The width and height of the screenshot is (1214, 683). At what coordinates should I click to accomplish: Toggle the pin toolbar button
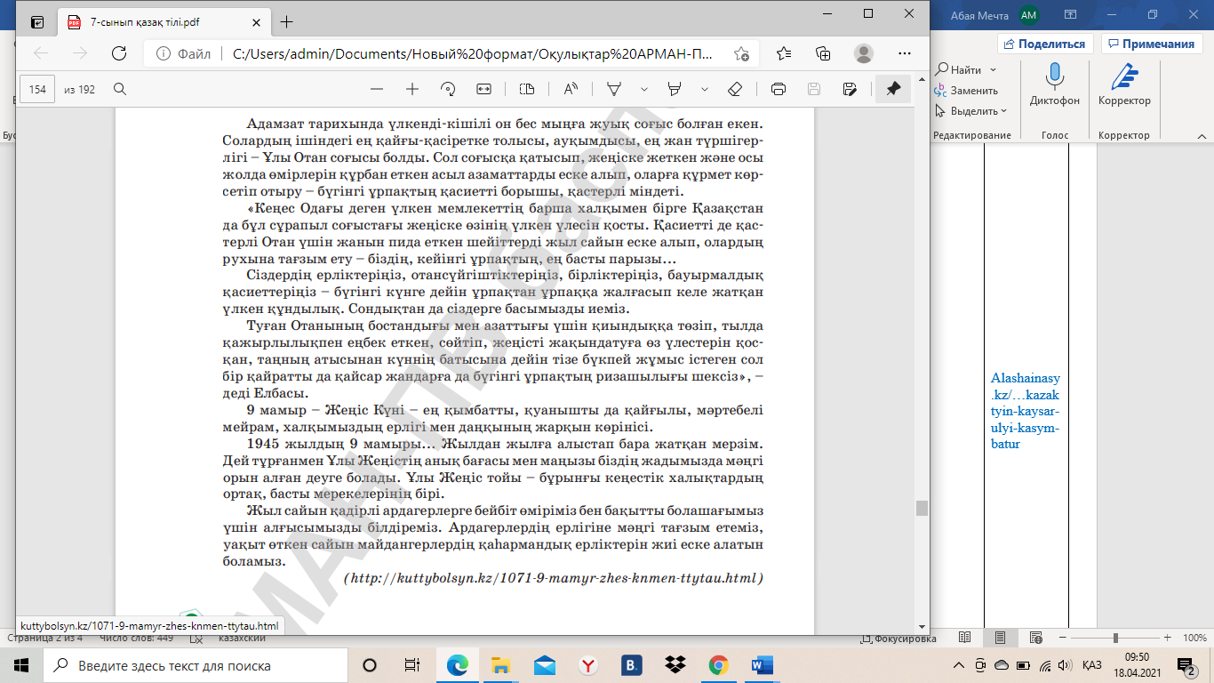(x=893, y=89)
